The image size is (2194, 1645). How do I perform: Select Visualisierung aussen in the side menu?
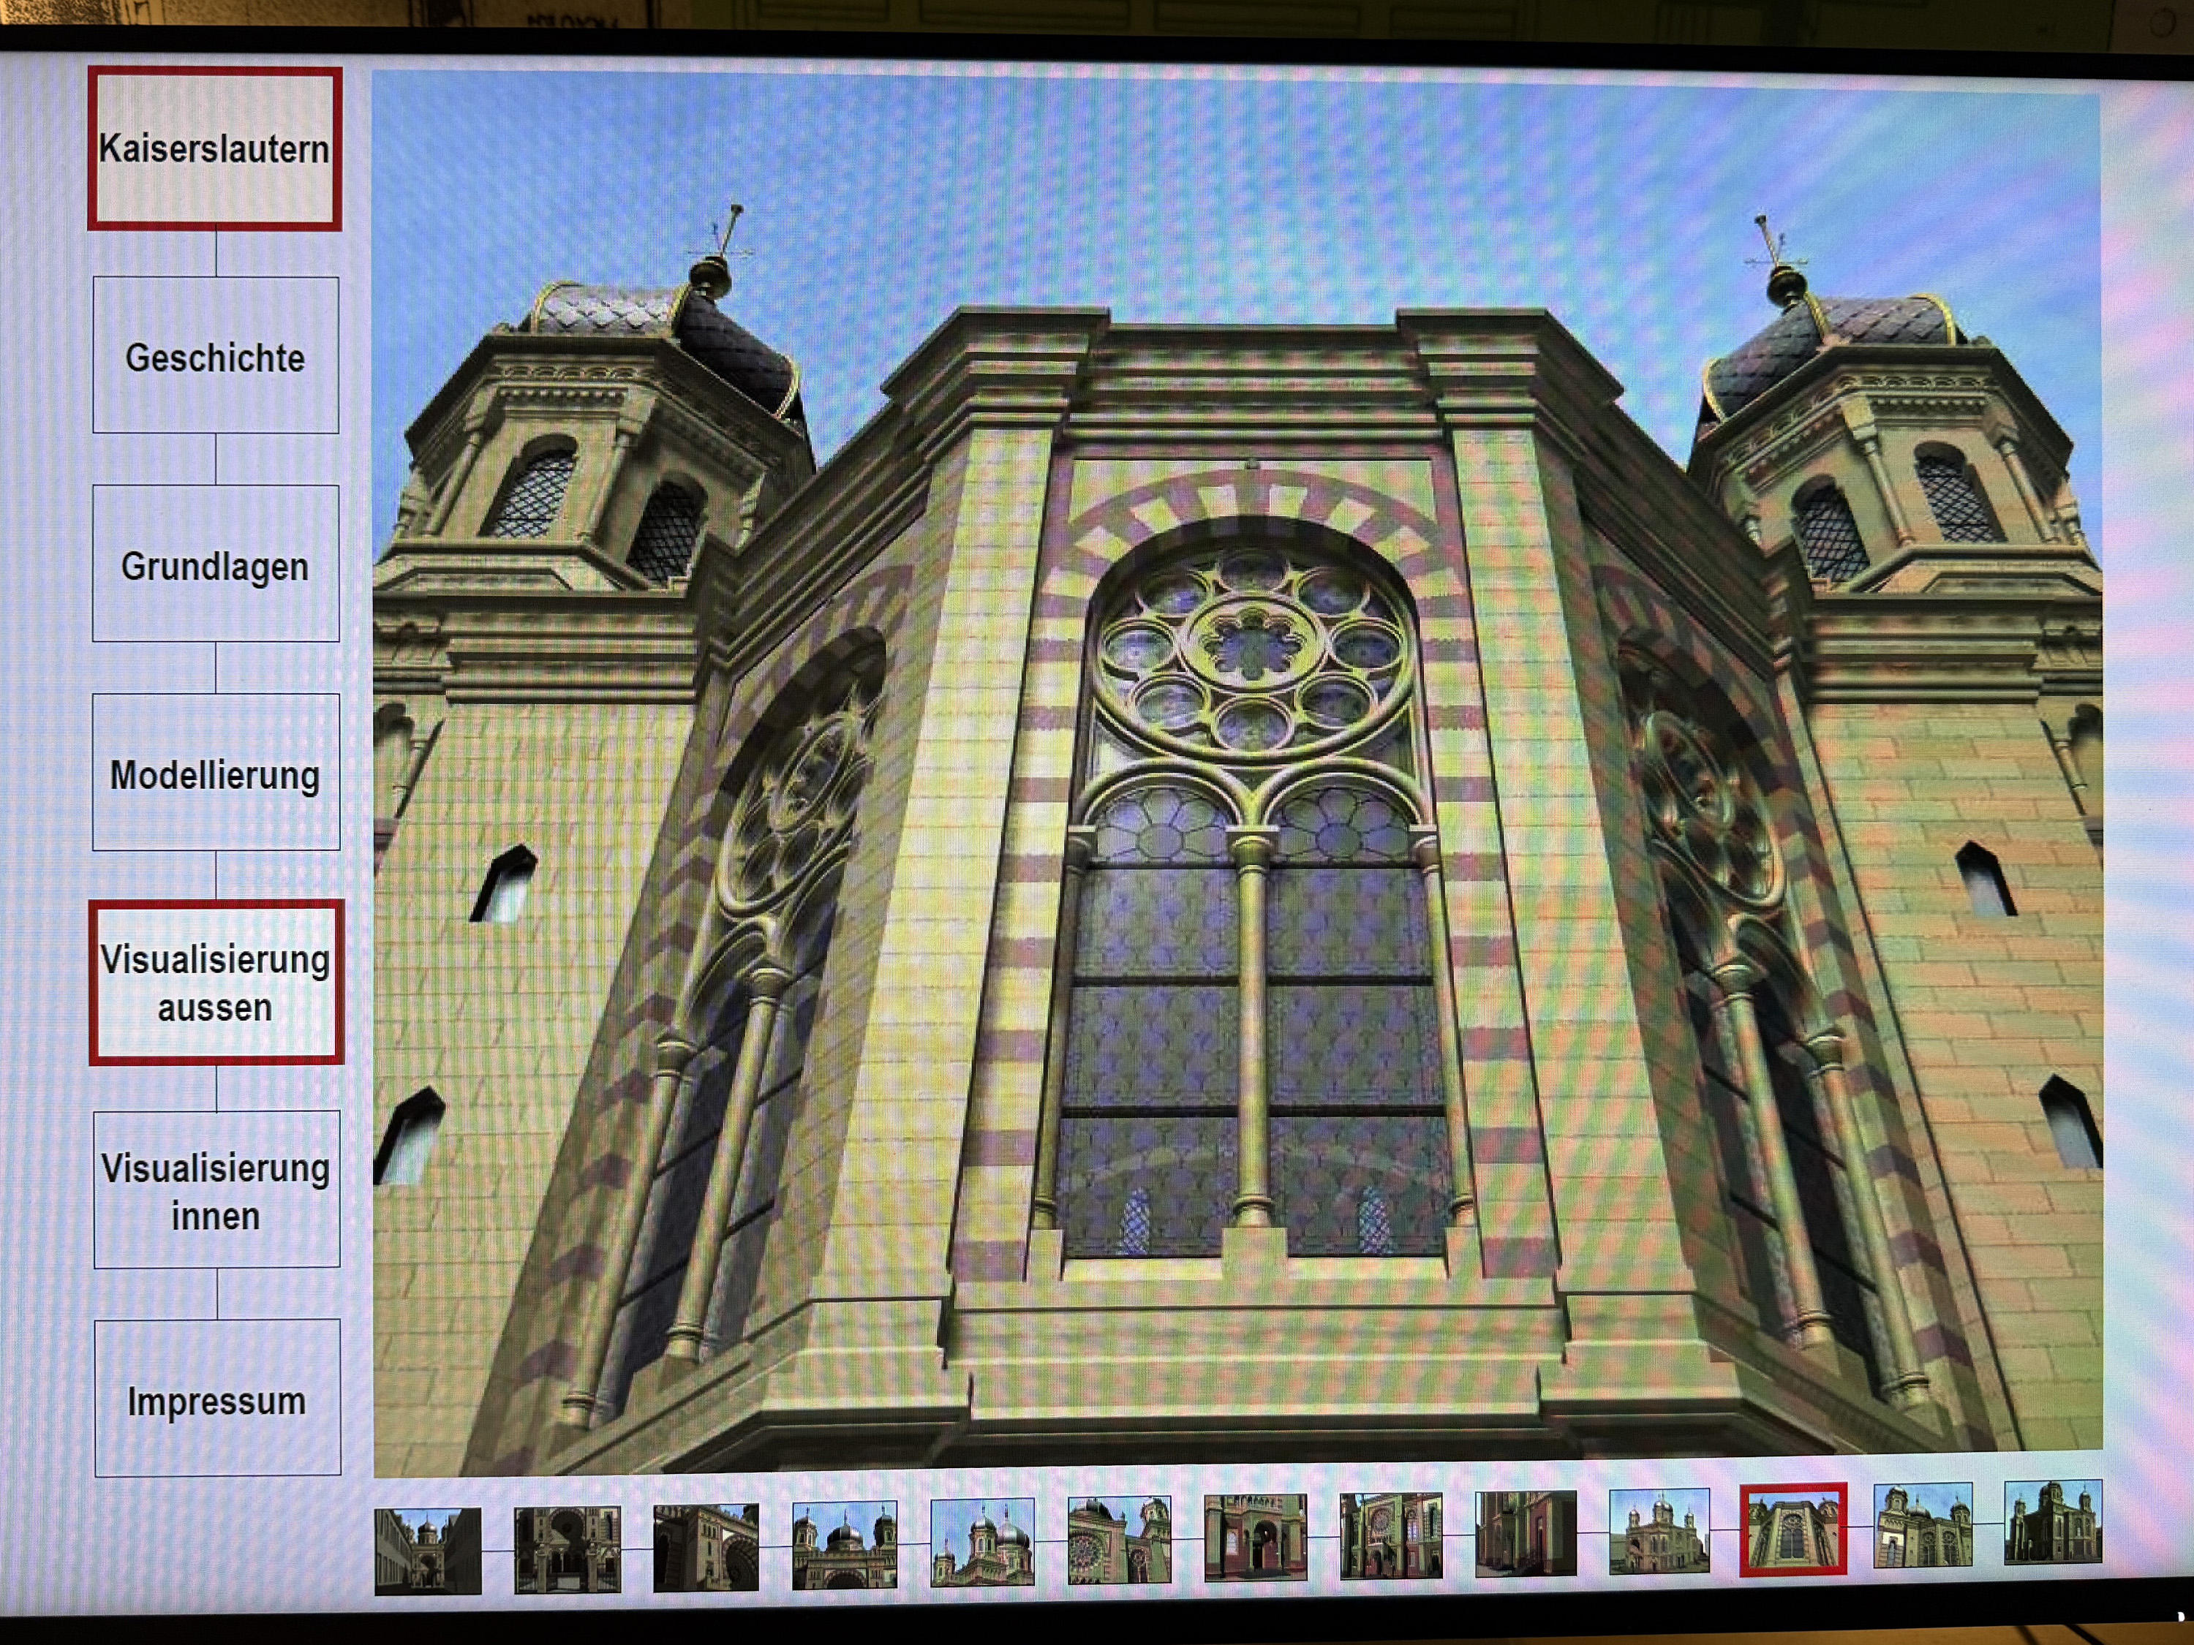pos(216,983)
